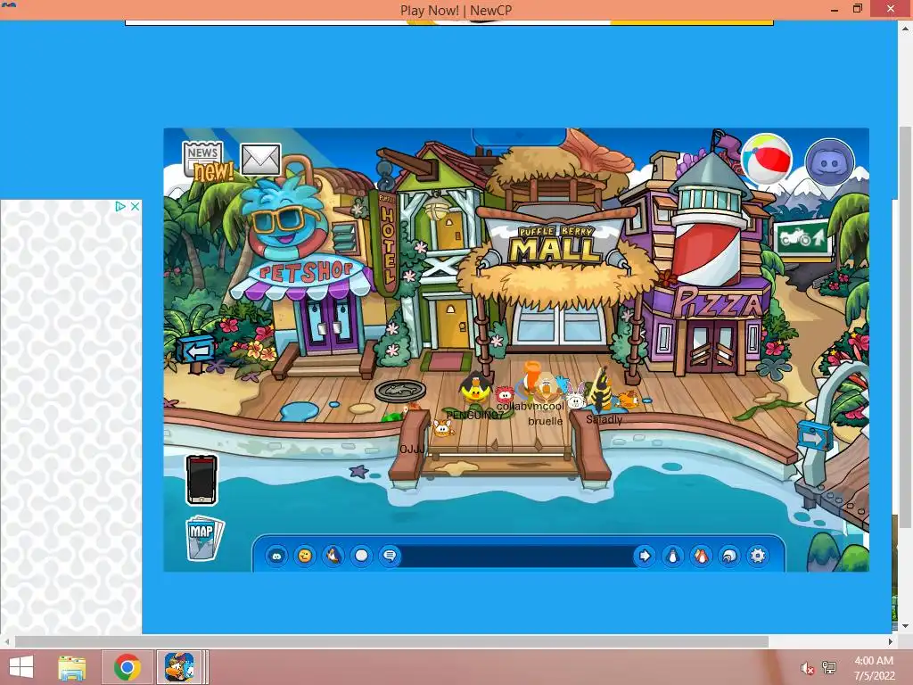Viewport: 913px width, 685px height.
Task: Open the Discord button
Action: [x=830, y=162]
